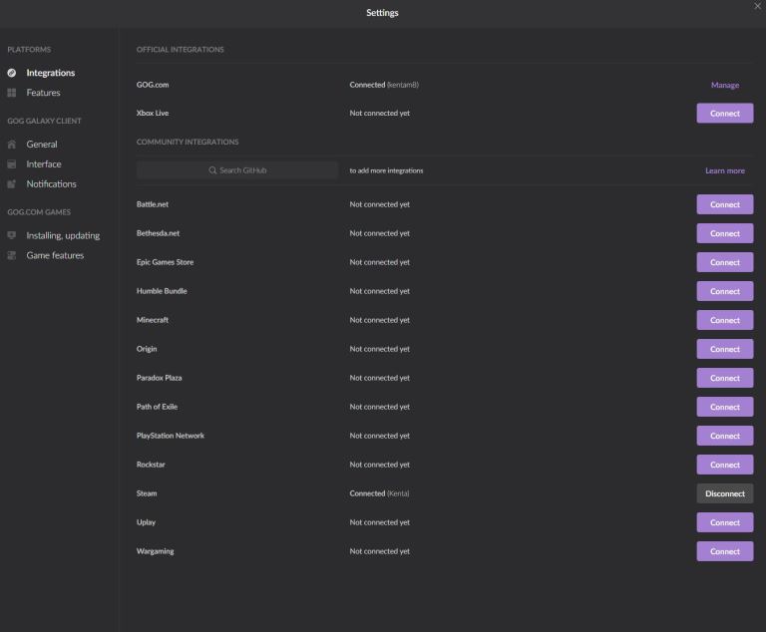Disconnect the Steam integration

[x=725, y=493]
